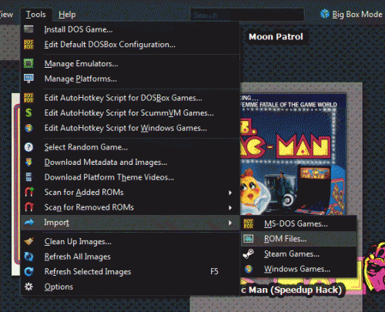Click the download icon beside Download Metadata and Images
385x312 pixels.
click(x=28, y=162)
